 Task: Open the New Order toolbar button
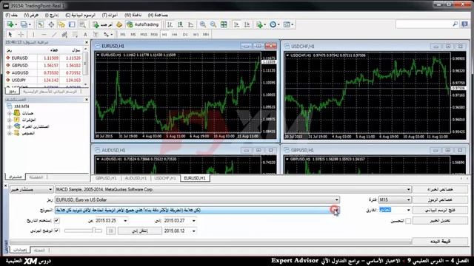coord(103,24)
